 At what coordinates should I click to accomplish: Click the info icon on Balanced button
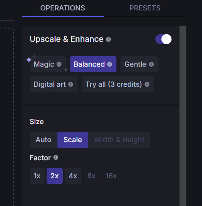click(x=110, y=64)
